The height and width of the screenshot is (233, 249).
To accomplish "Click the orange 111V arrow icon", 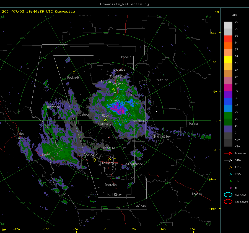I will point(228,167).
